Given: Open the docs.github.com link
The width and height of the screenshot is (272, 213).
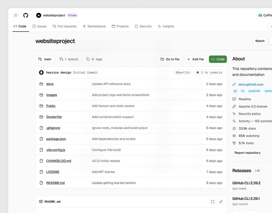Looking at the screenshot, I should (251, 84).
